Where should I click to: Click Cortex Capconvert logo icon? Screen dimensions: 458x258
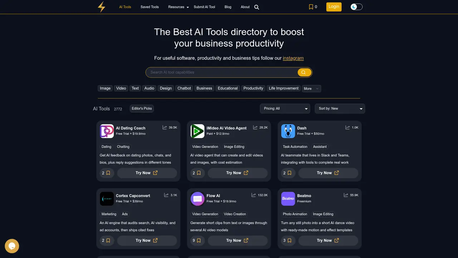pyautogui.click(x=107, y=199)
